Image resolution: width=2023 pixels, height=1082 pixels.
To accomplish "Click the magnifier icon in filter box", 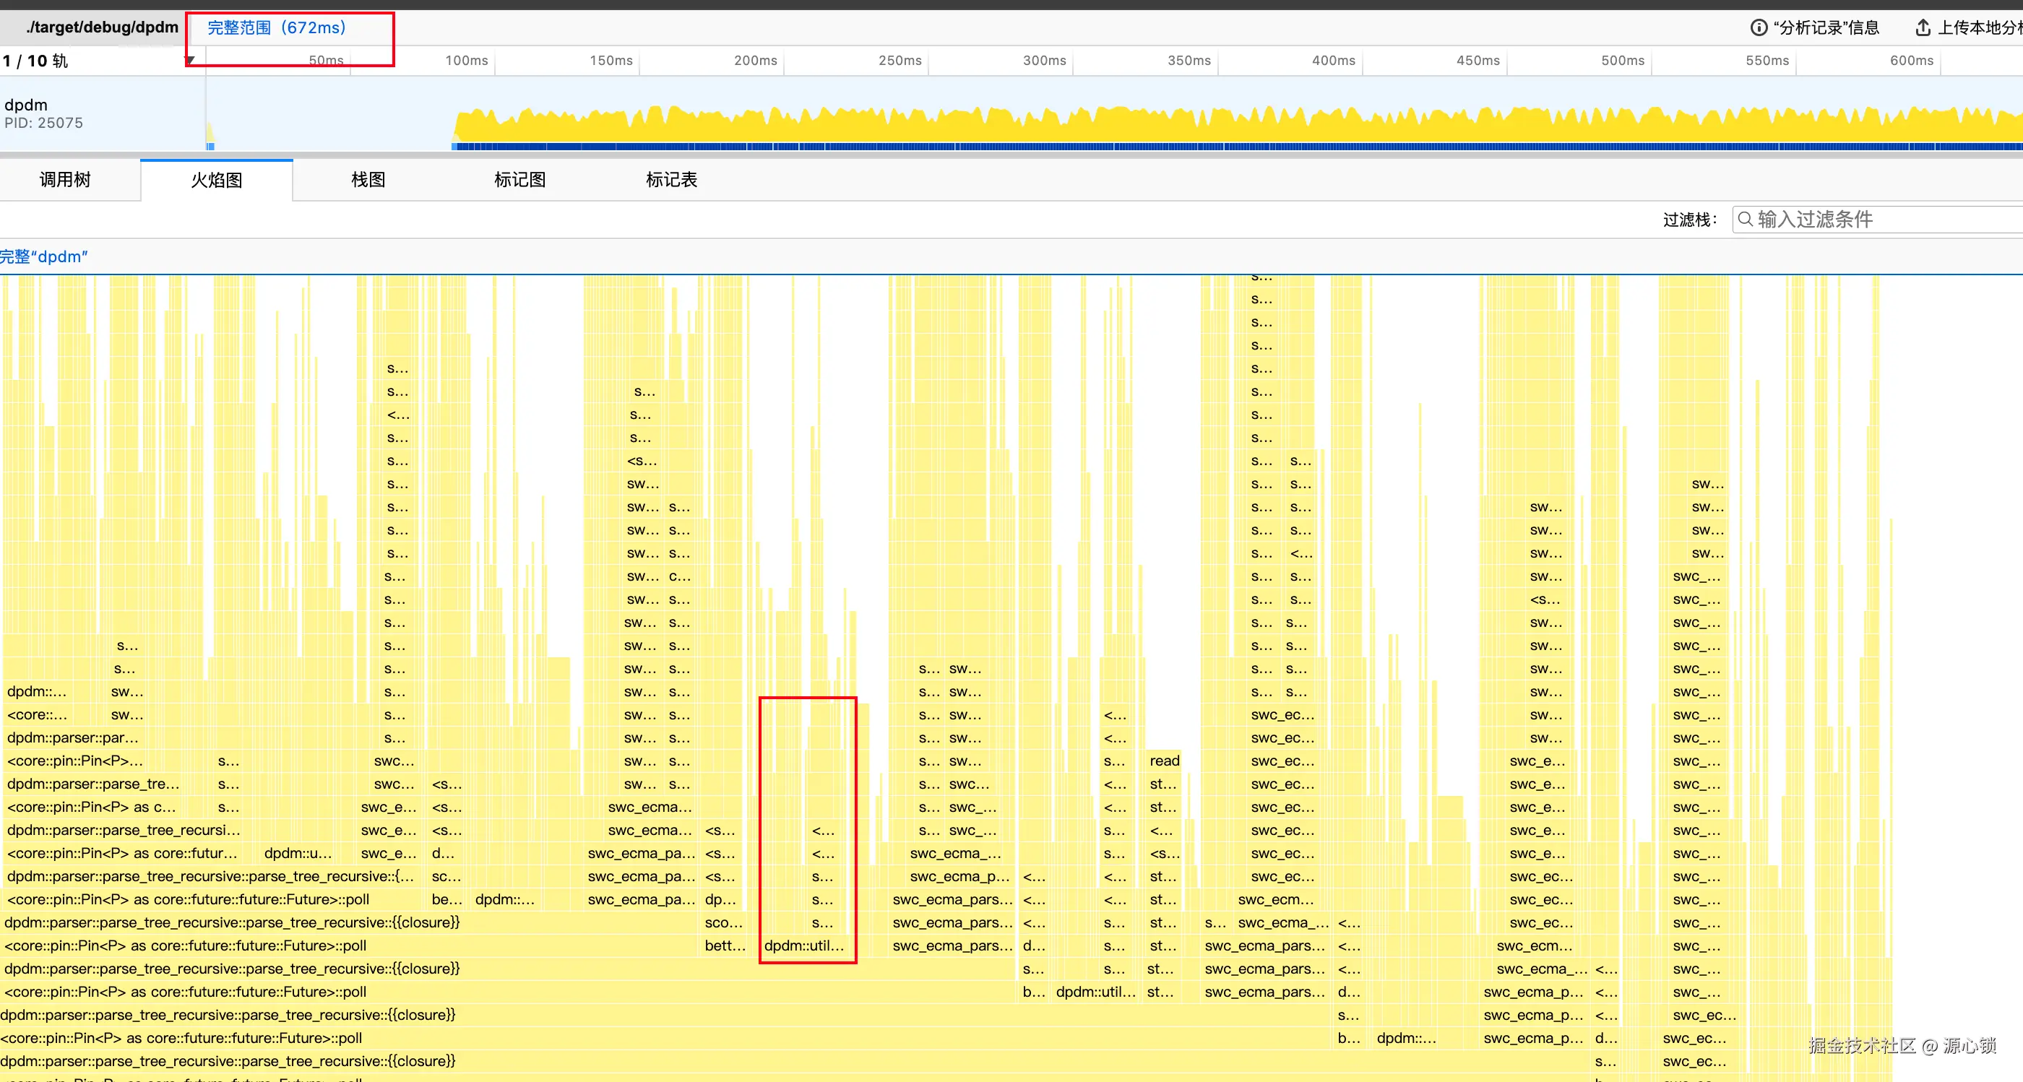I will point(1745,219).
